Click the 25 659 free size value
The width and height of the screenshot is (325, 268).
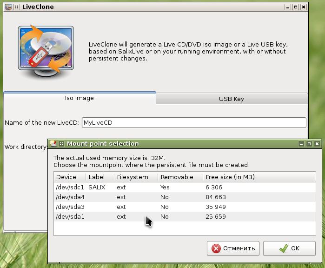(x=216, y=216)
